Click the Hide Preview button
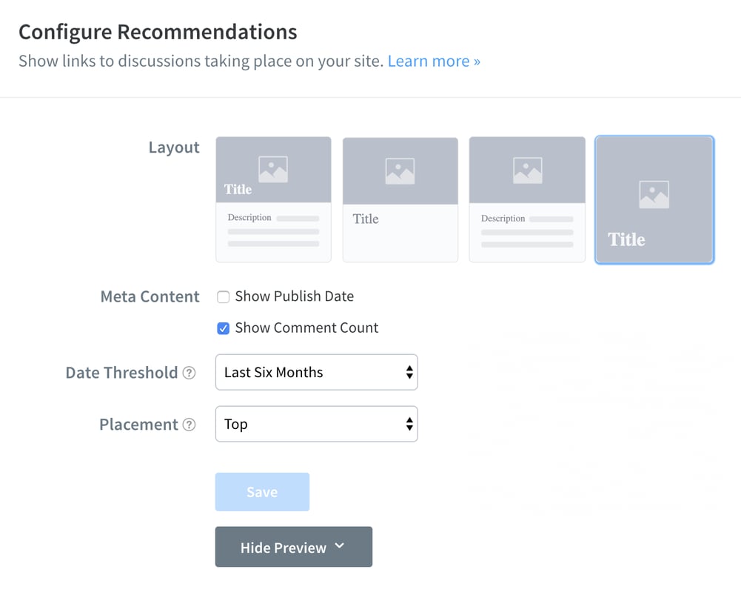741x595 pixels. click(x=293, y=547)
